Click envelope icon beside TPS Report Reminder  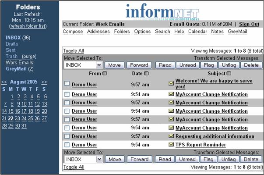(171, 144)
